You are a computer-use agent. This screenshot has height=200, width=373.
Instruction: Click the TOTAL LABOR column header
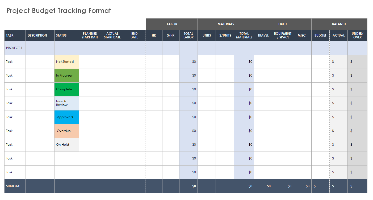click(188, 35)
